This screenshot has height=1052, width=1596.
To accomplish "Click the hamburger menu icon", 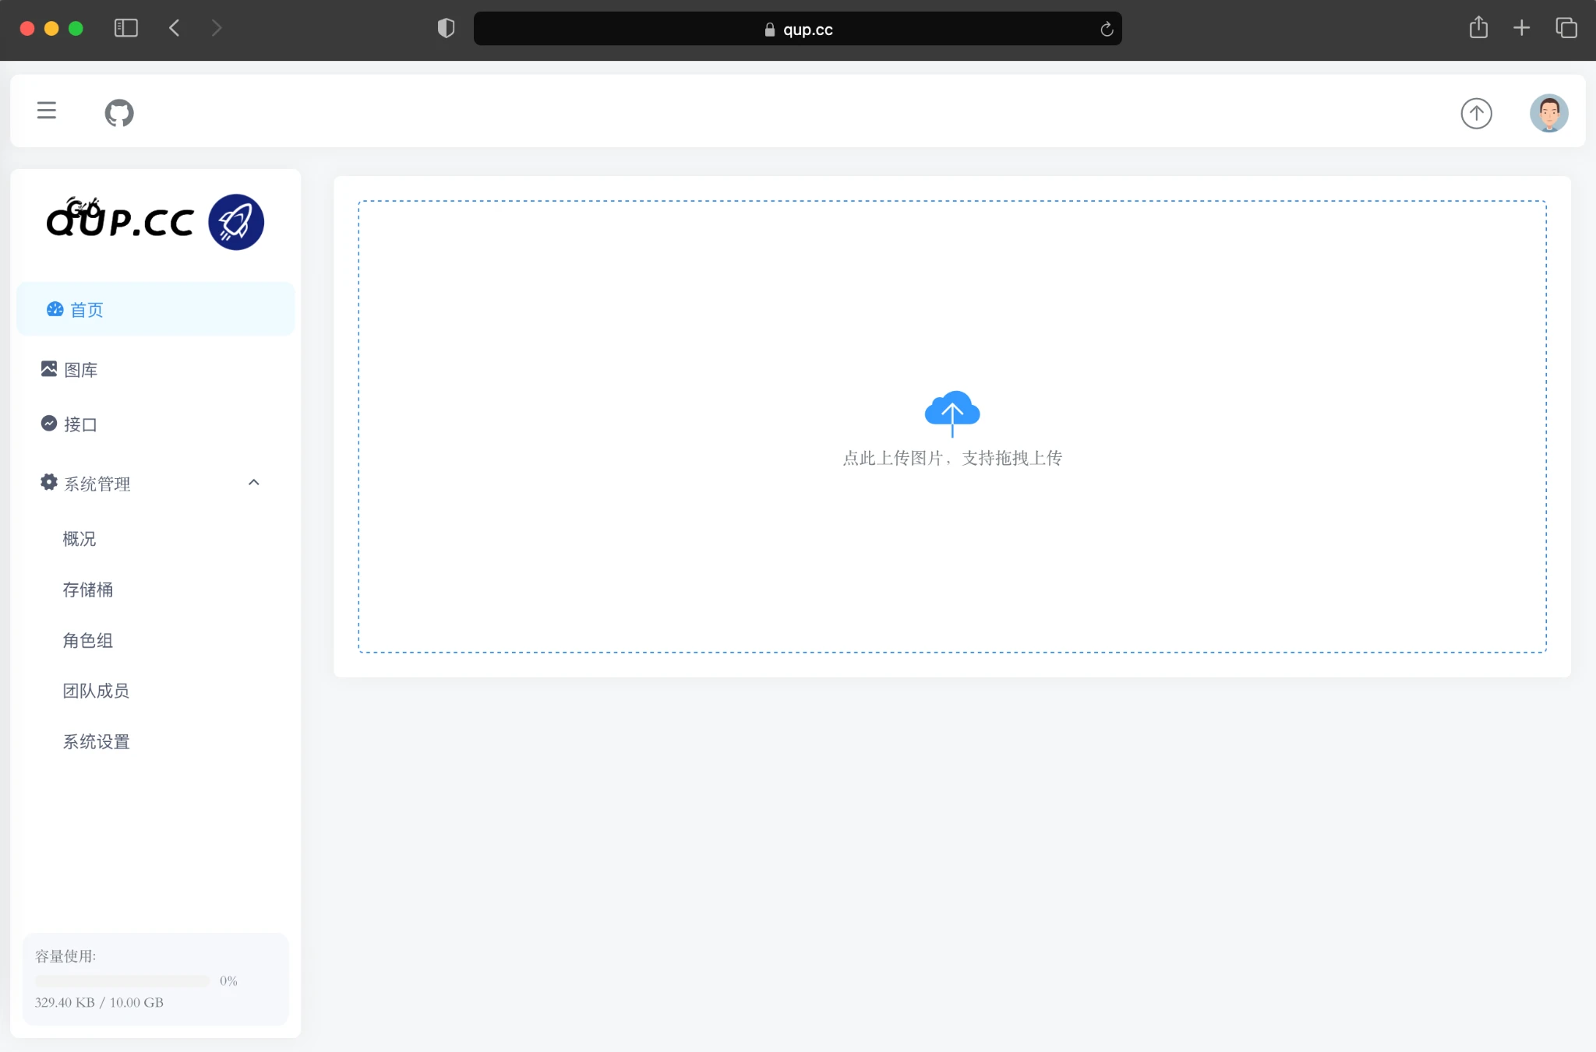I will 47,111.
